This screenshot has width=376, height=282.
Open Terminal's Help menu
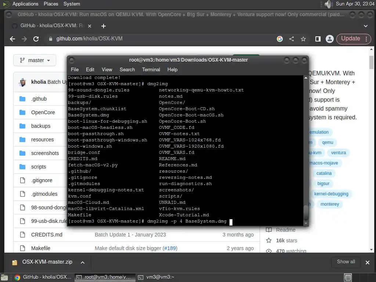[x=173, y=69]
